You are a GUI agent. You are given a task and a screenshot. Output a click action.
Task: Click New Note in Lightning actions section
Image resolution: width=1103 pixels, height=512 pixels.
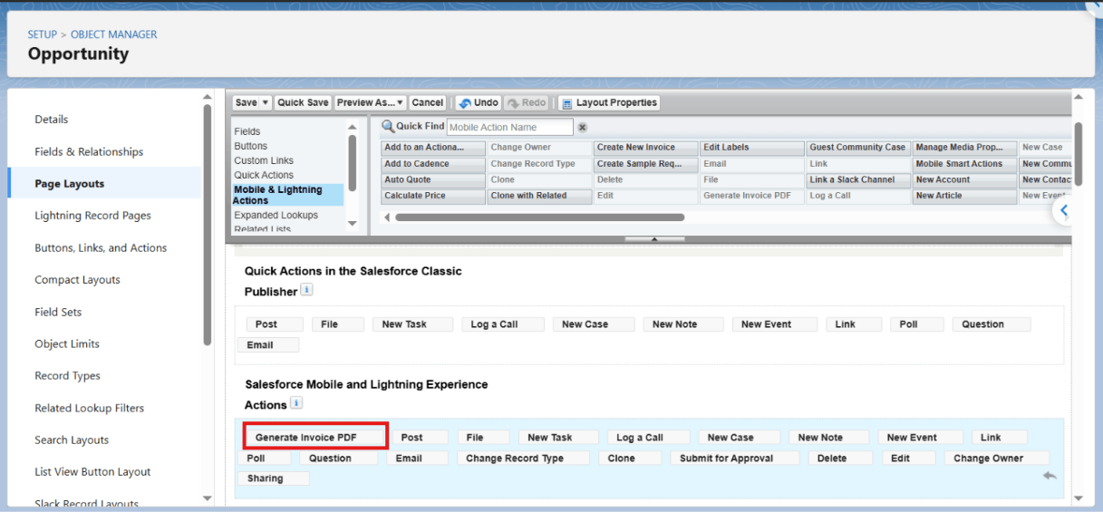pyautogui.click(x=828, y=437)
